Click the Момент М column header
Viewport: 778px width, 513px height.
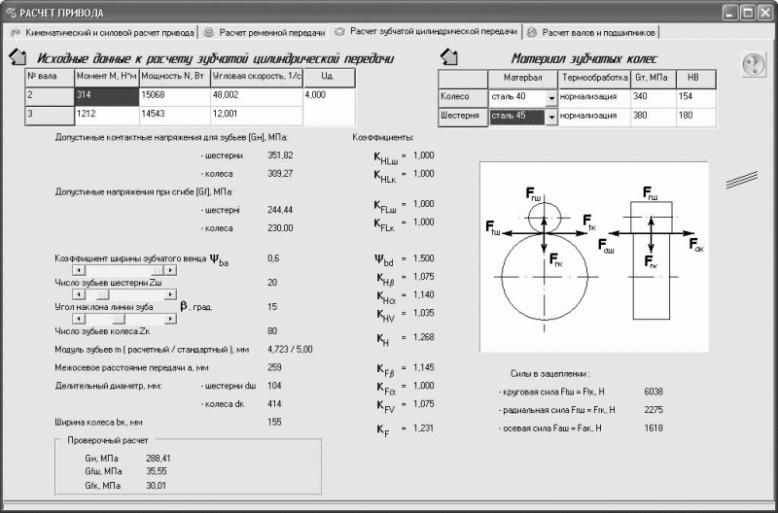pyautogui.click(x=107, y=79)
